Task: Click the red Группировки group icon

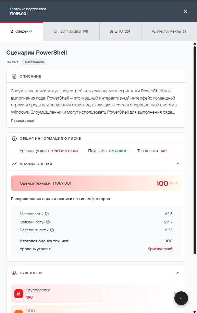Action: click(19, 294)
